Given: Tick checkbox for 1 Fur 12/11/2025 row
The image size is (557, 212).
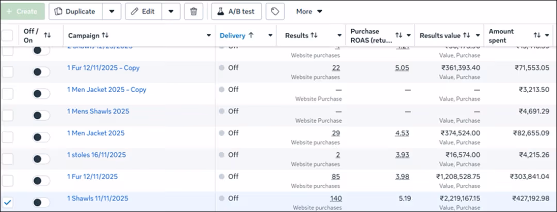Looking at the screenshot, I should coord(7,181).
